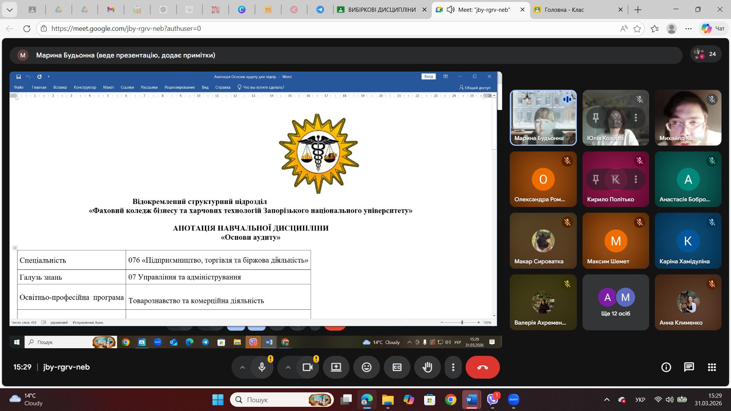Toggle the camera on or off

click(307, 367)
